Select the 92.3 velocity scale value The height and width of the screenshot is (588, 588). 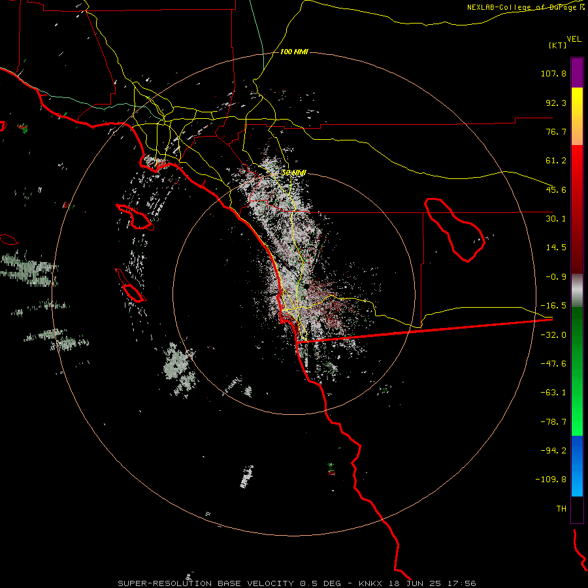556,103
